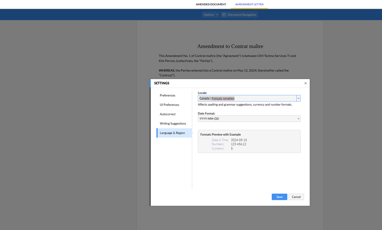Image resolution: width=382 pixels, height=230 pixels.
Task: Click the Document Navigation button
Action: (239, 14)
